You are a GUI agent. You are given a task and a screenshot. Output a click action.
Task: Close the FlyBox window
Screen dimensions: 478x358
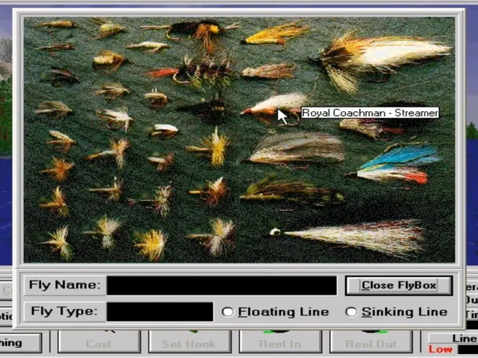tap(399, 286)
